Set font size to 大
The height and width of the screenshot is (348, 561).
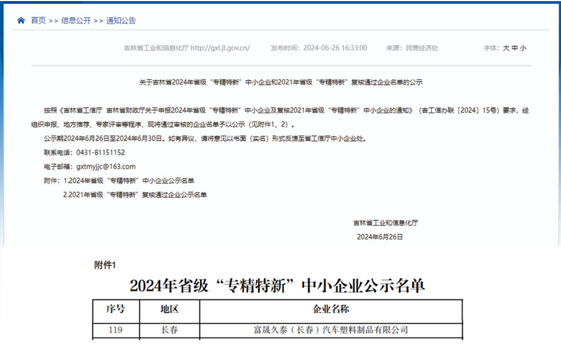point(506,48)
